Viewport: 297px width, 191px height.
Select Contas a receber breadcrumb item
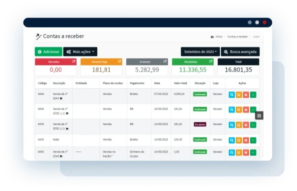tap(237, 37)
